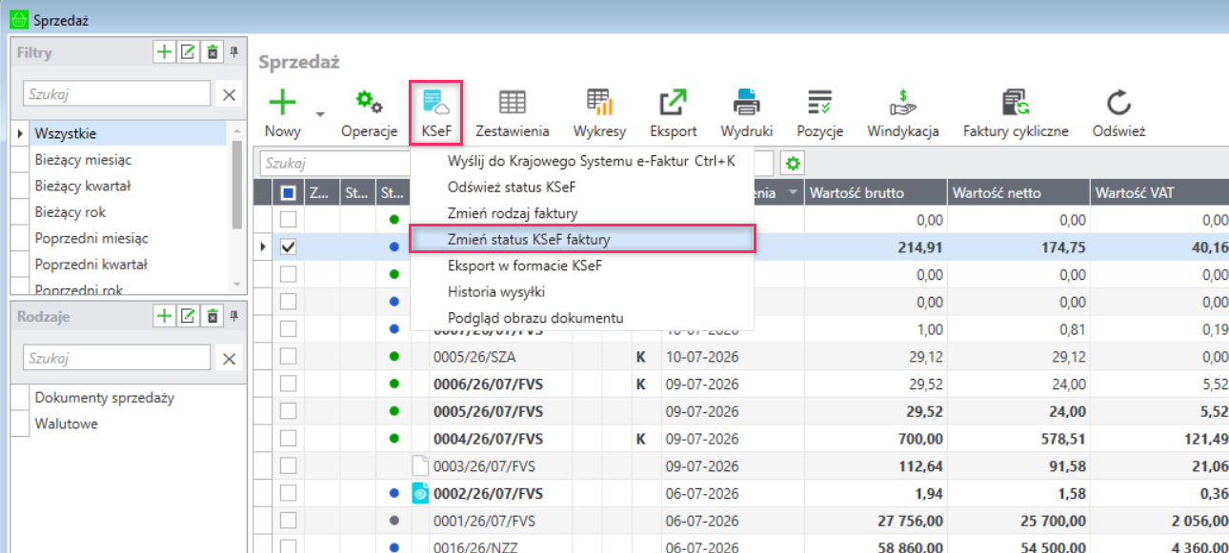
Task: Check the row 0004/26/07/FVS
Action: click(x=288, y=439)
